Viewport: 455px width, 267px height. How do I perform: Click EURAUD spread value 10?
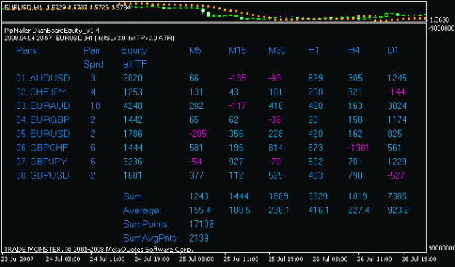pyautogui.click(x=95, y=105)
